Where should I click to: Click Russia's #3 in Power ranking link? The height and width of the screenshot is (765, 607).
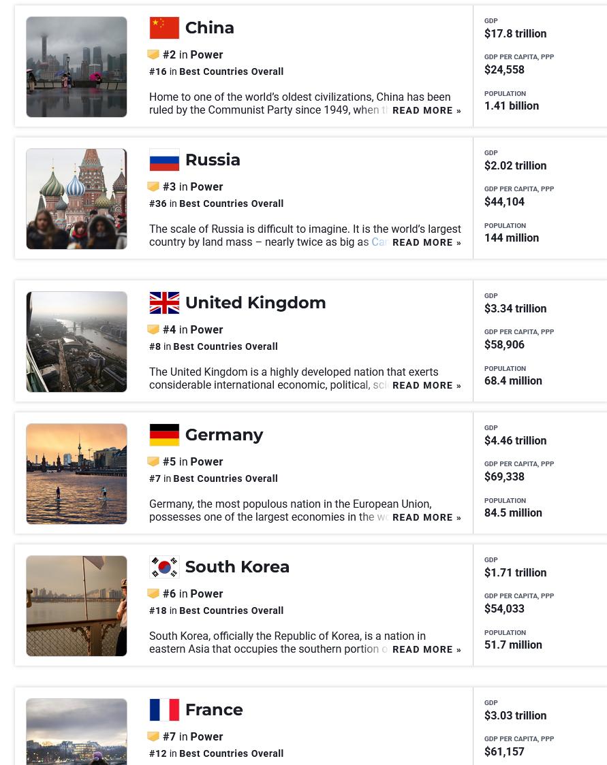click(x=193, y=186)
